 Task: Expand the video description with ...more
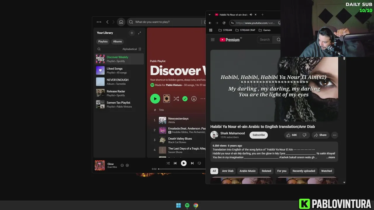(331, 157)
